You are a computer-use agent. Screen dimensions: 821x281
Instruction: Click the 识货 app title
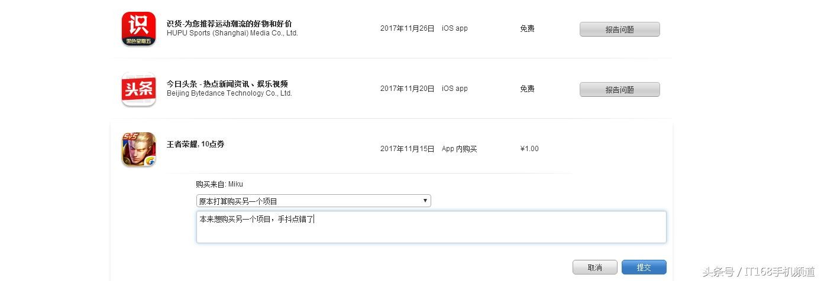[229, 24]
